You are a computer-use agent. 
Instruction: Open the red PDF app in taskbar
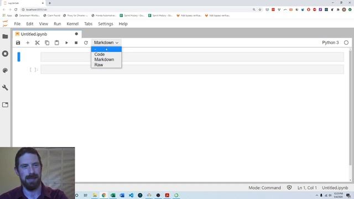(x=167, y=195)
